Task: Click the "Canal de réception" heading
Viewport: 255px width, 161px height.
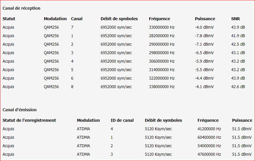Action: [21, 8]
